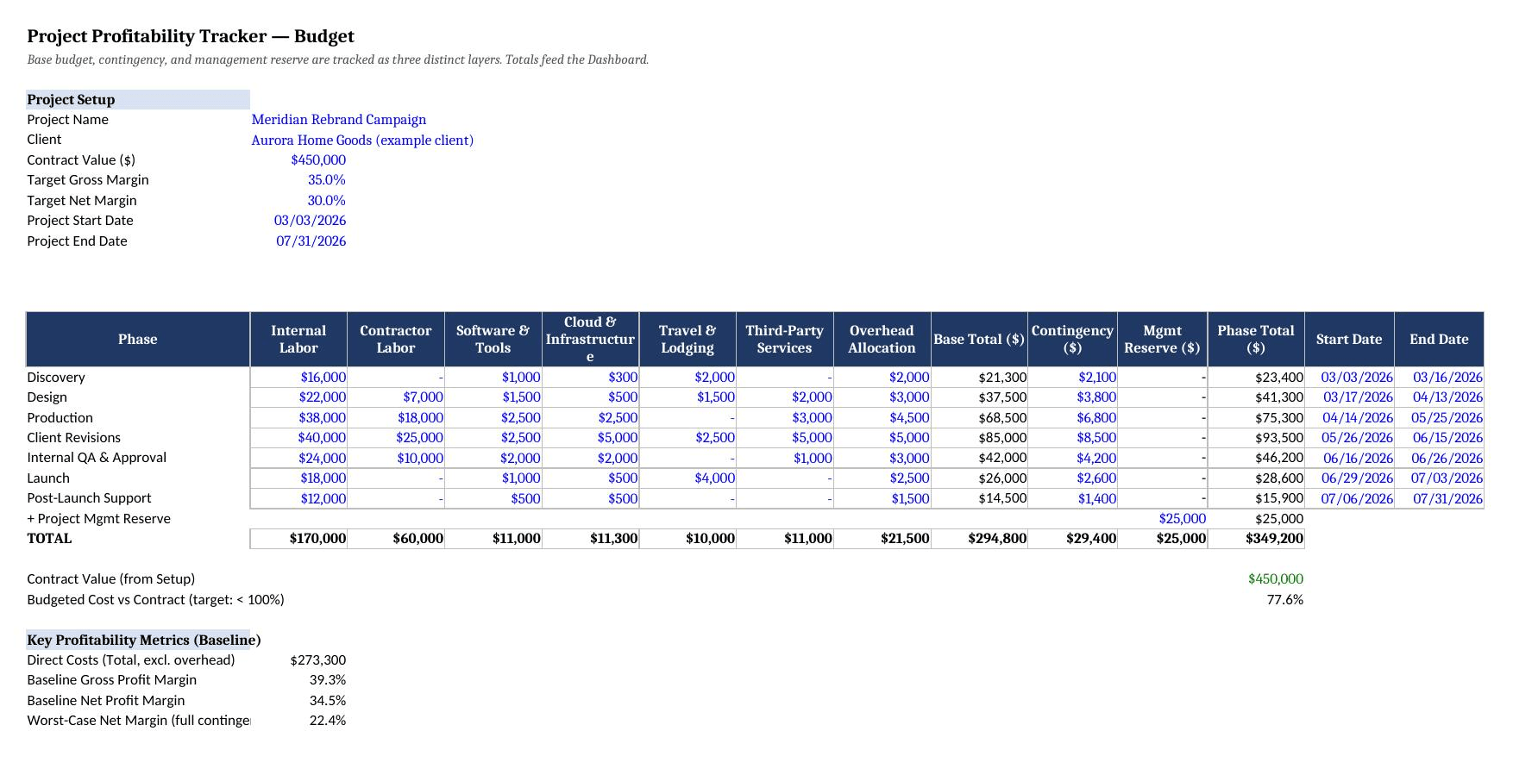Select the Mgmt Reserve ($) header
The height and width of the screenshot is (775, 1513).
tap(1163, 340)
